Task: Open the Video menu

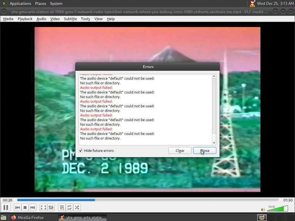Action: click(x=55, y=19)
